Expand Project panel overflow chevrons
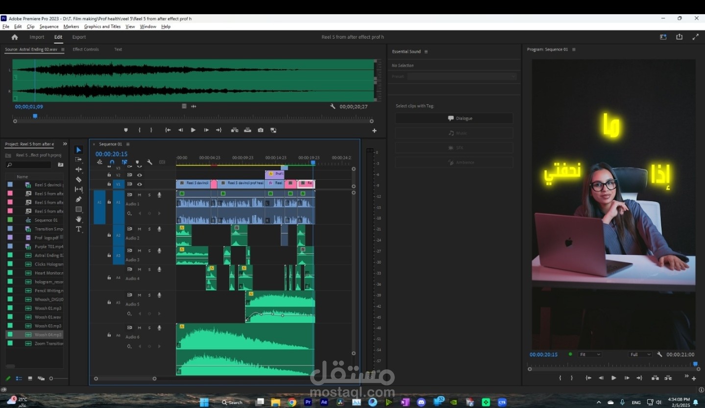 point(65,144)
